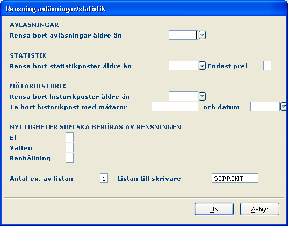This screenshot has height=226, width=288.
Task: Click the OK button
Action: pyautogui.click(x=214, y=209)
